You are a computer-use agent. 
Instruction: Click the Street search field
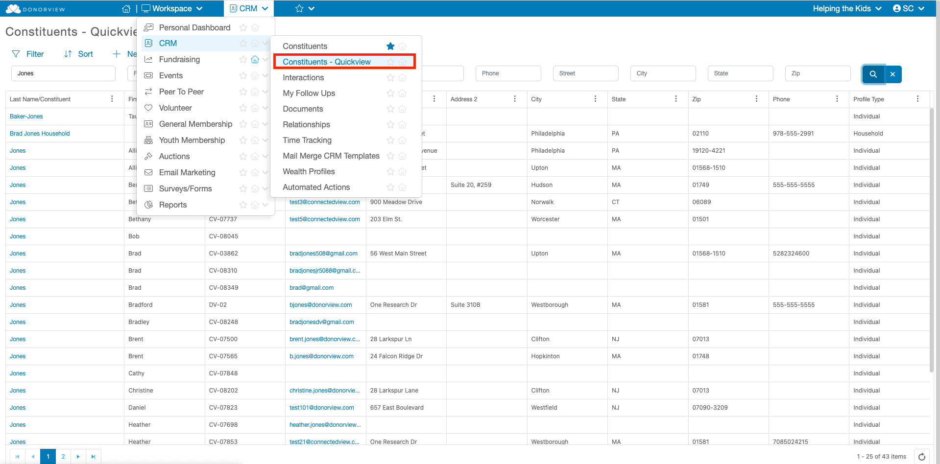[x=586, y=73]
